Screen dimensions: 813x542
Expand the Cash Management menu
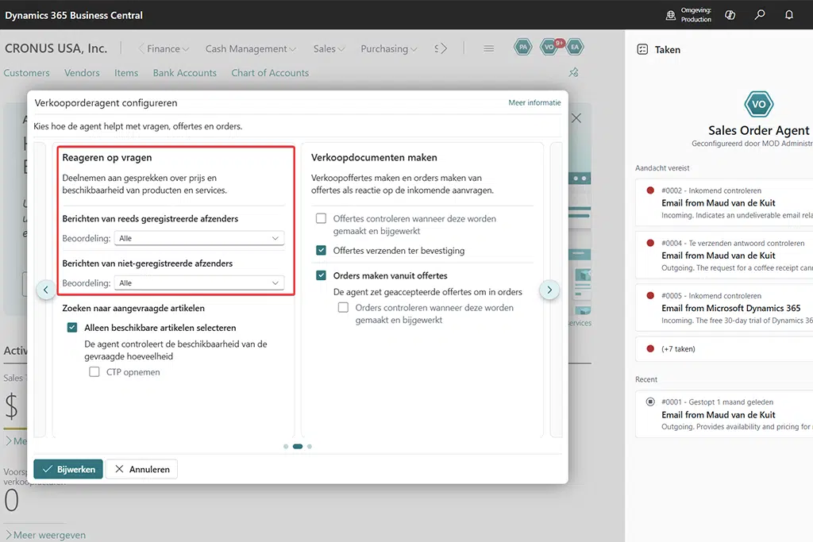[250, 48]
